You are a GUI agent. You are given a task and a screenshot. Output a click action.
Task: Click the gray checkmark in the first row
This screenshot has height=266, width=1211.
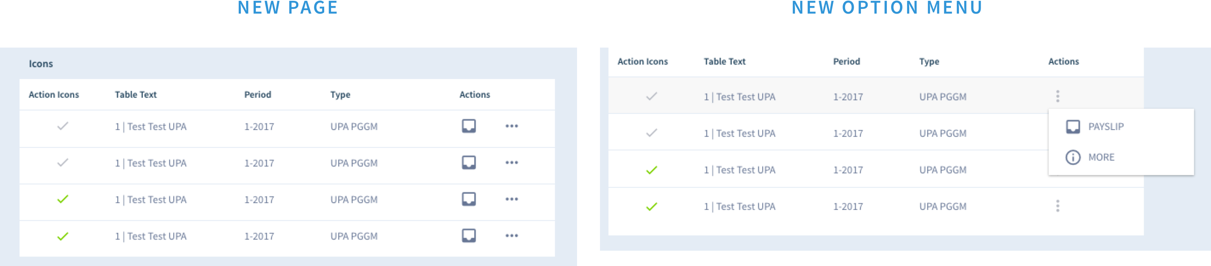pyautogui.click(x=62, y=127)
